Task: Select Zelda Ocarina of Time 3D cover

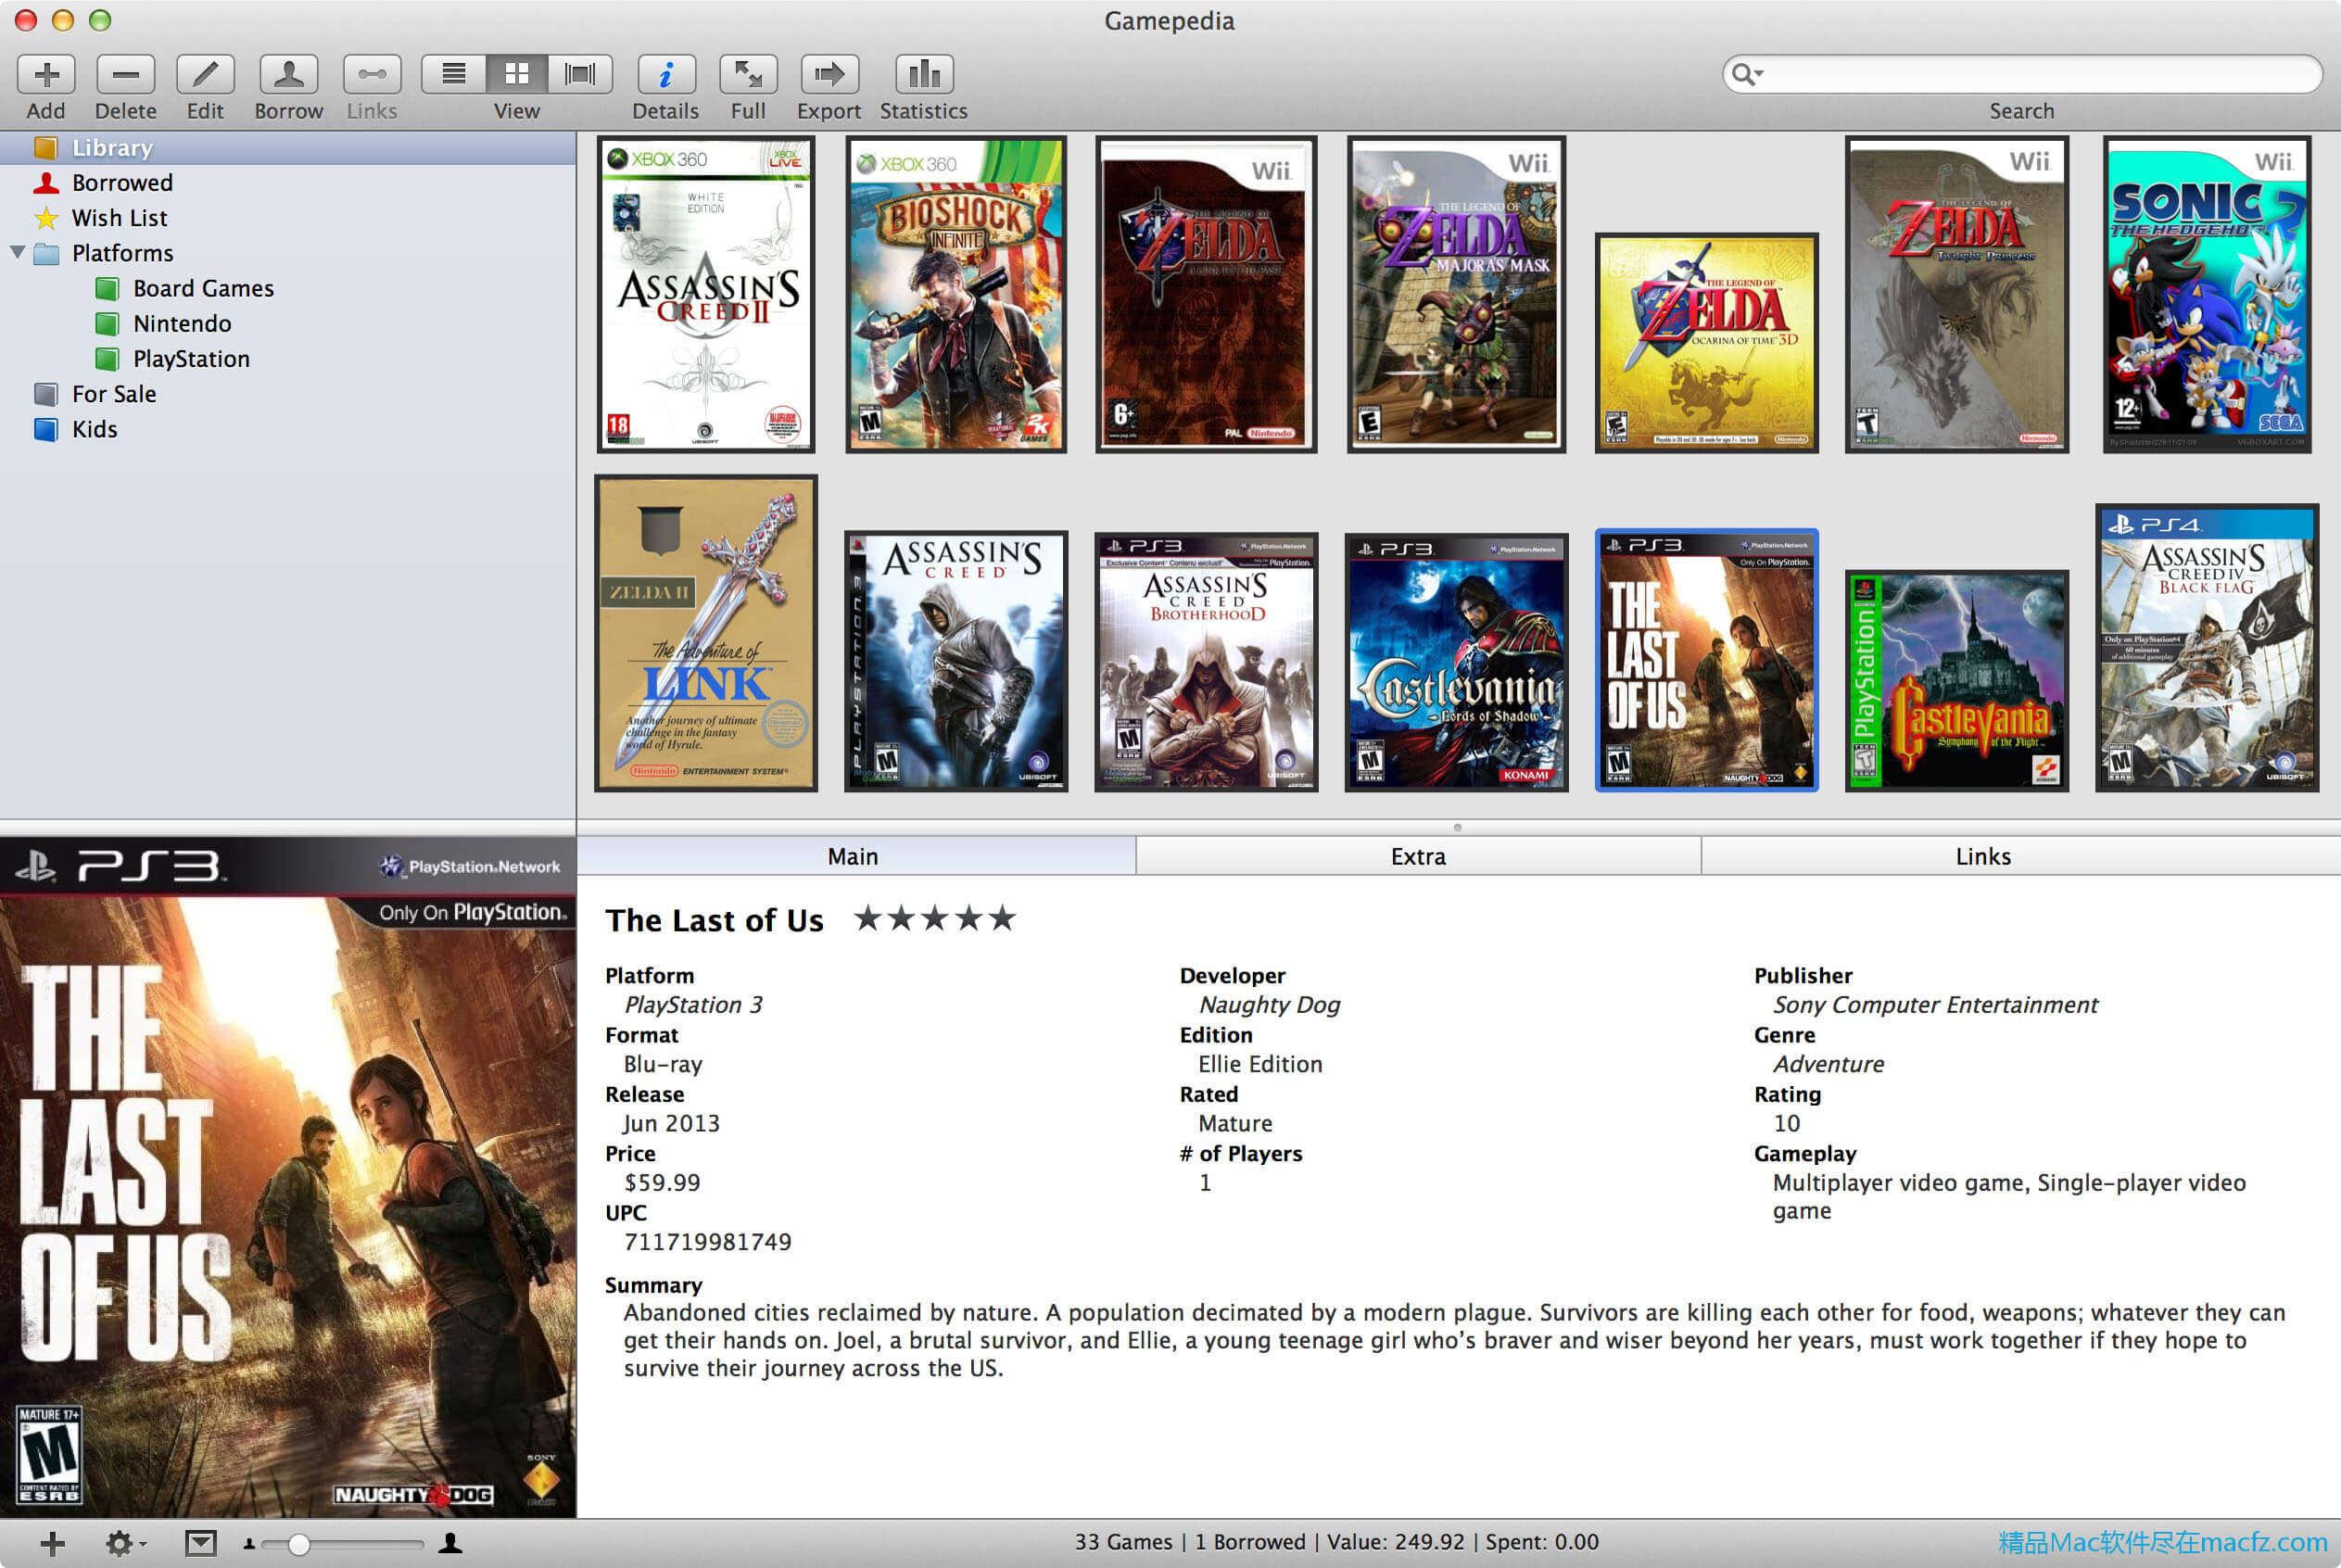Action: pyautogui.click(x=1707, y=343)
